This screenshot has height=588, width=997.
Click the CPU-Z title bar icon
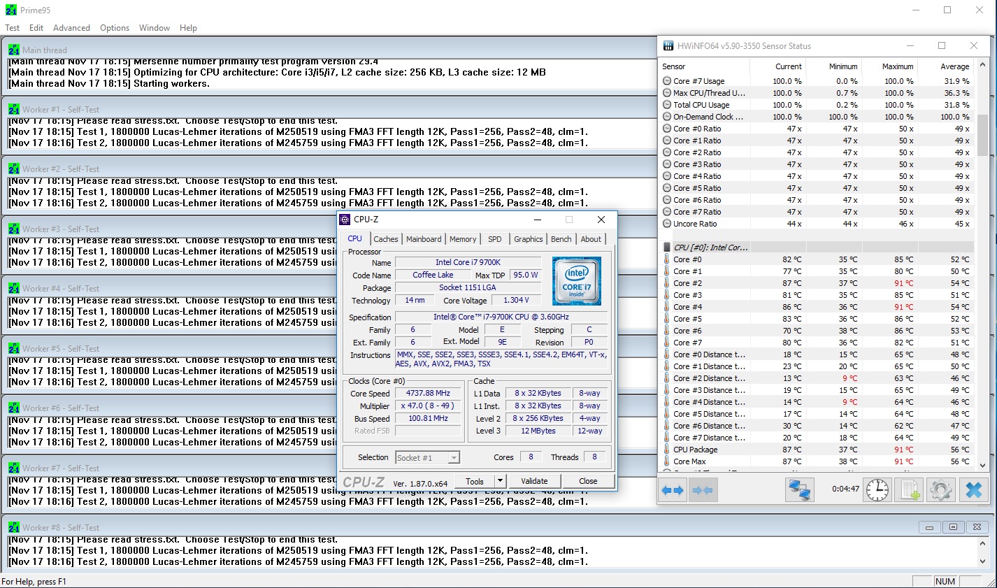tap(345, 220)
